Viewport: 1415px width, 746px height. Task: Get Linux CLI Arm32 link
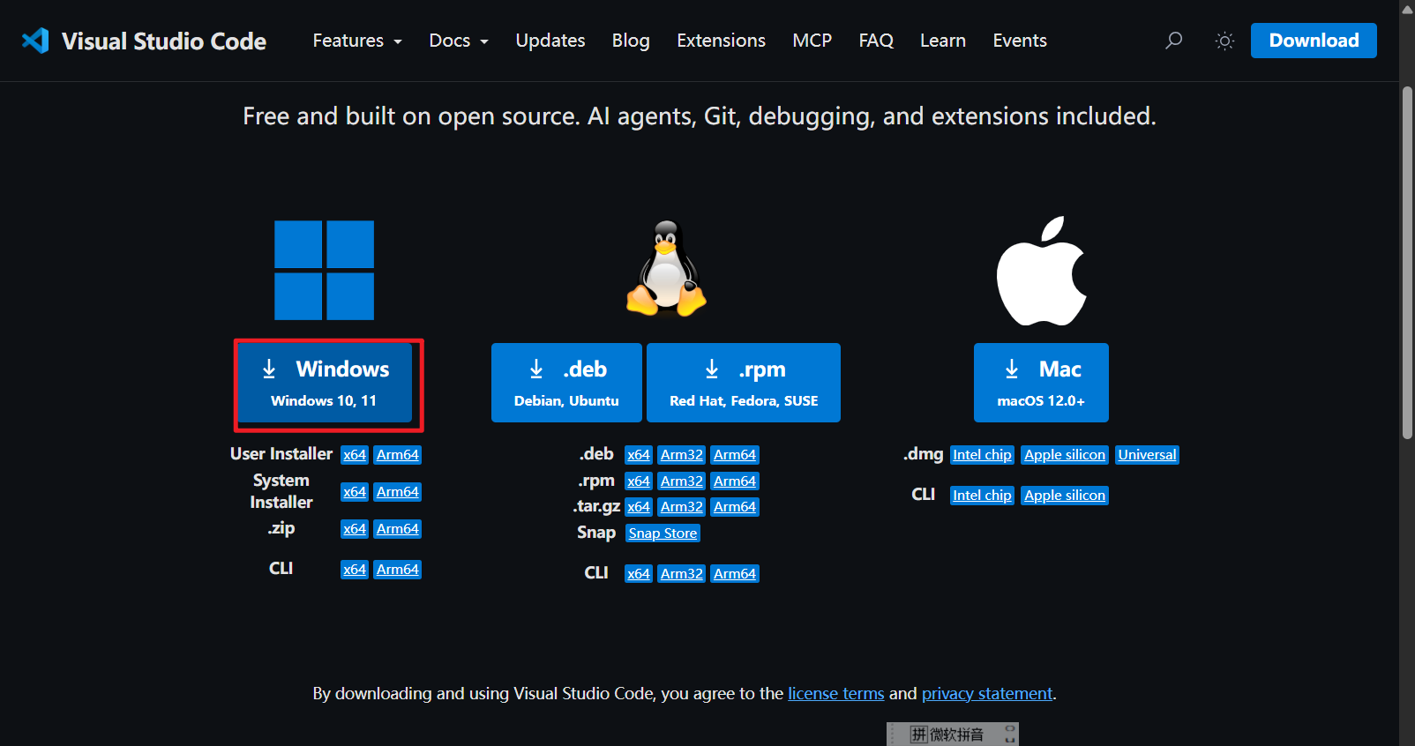pyautogui.click(x=682, y=574)
